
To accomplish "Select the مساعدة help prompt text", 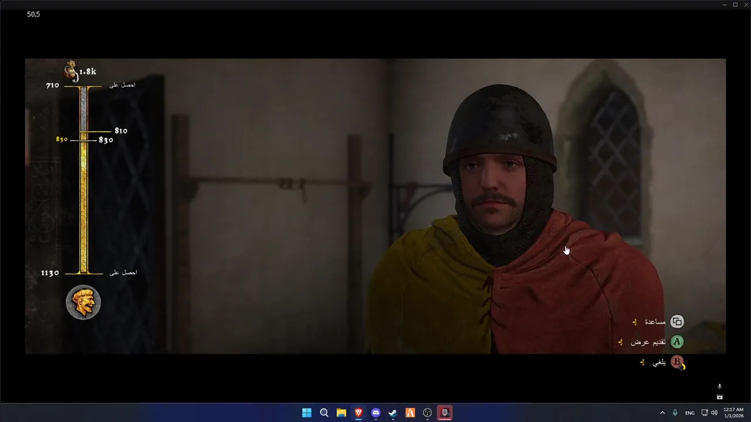I will (x=655, y=322).
